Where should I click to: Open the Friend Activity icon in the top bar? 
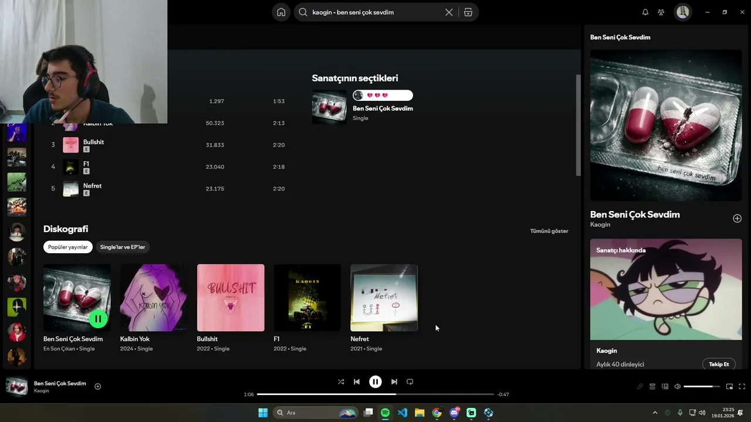[x=661, y=12]
